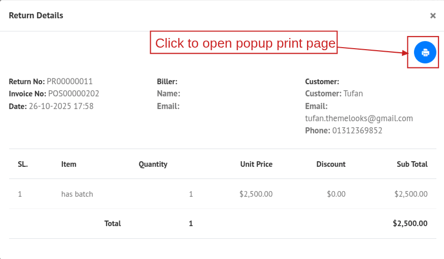Click the Sub Total column header
The image size is (444, 259).
click(x=412, y=164)
